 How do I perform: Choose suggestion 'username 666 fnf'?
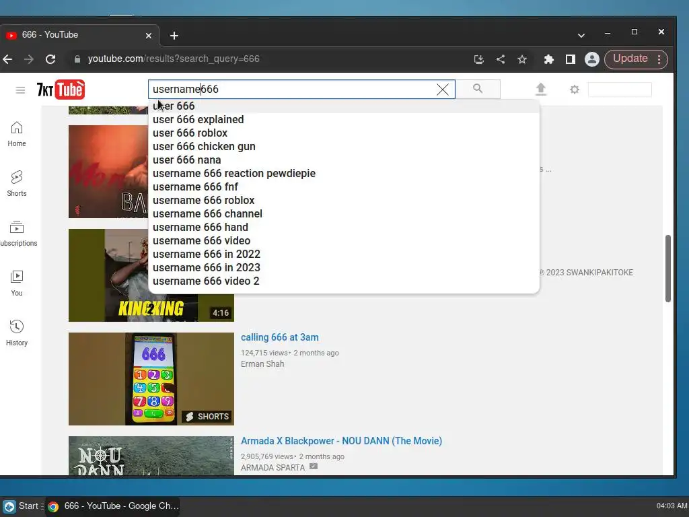point(344,187)
